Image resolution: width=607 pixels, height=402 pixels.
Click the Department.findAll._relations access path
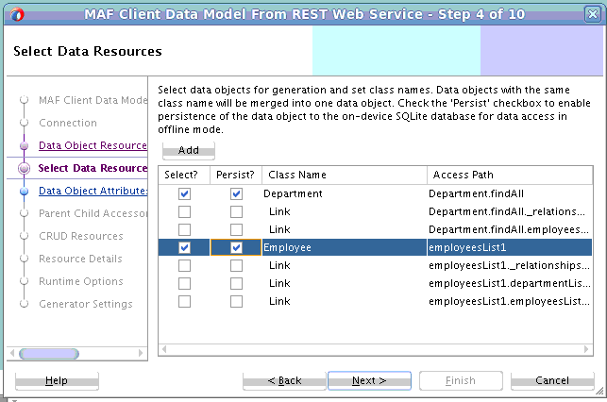coord(510,211)
